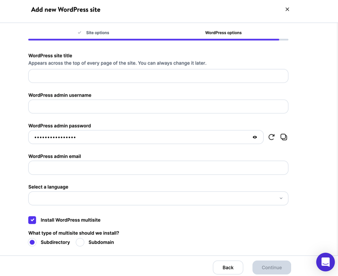The image size is (338, 276).
Task: Choose the Subdomain multisite type
Action: click(x=80, y=242)
